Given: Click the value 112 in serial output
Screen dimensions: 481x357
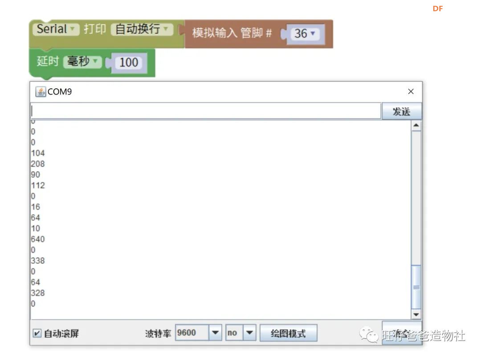Looking at the screenshot, I should point(38,185).
